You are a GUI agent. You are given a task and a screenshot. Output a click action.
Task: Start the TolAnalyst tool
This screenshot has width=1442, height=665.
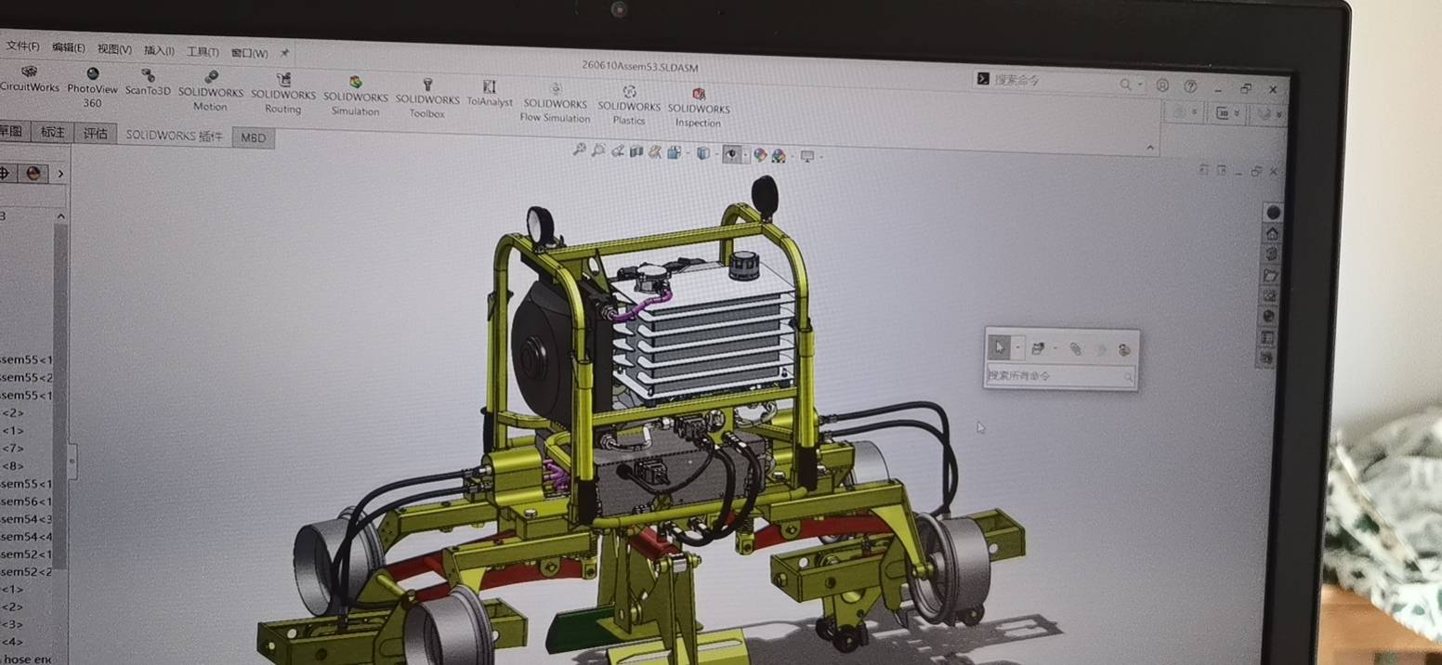tap(490, 92)
